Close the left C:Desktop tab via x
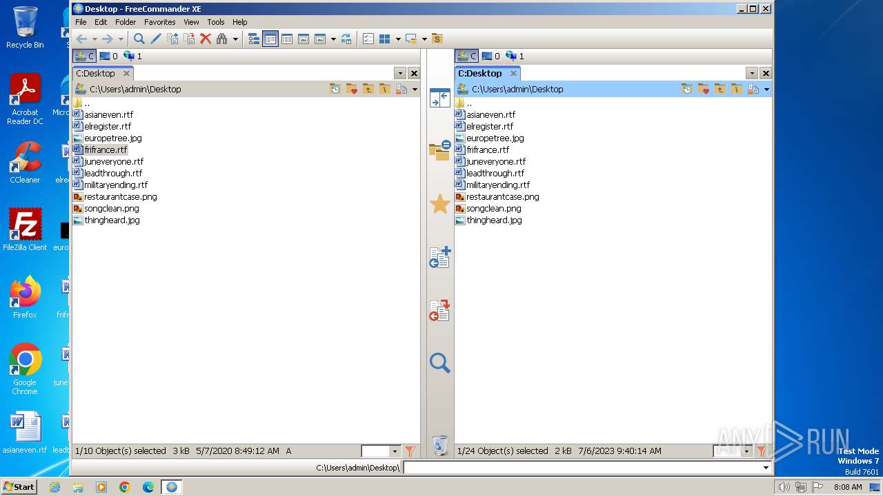 [126, 73]
